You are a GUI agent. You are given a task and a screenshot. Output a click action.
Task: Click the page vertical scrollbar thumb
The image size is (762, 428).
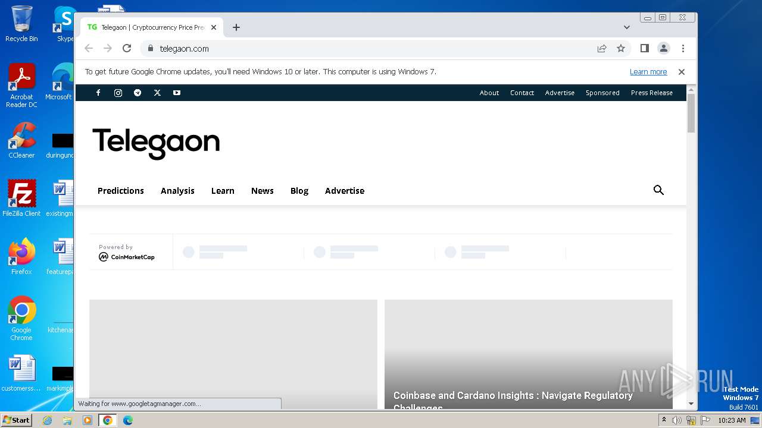(x=691, y=113)
